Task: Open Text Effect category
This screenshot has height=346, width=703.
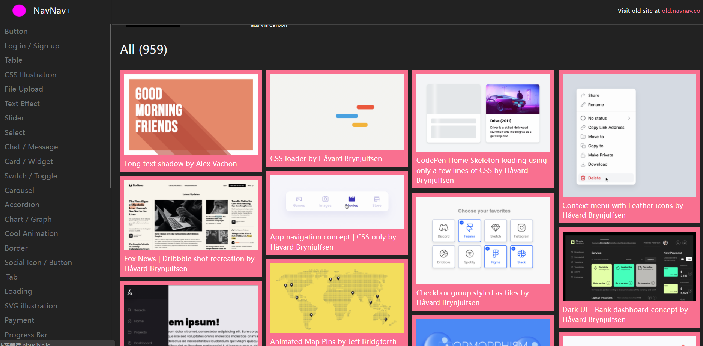Action: [22, 104]
